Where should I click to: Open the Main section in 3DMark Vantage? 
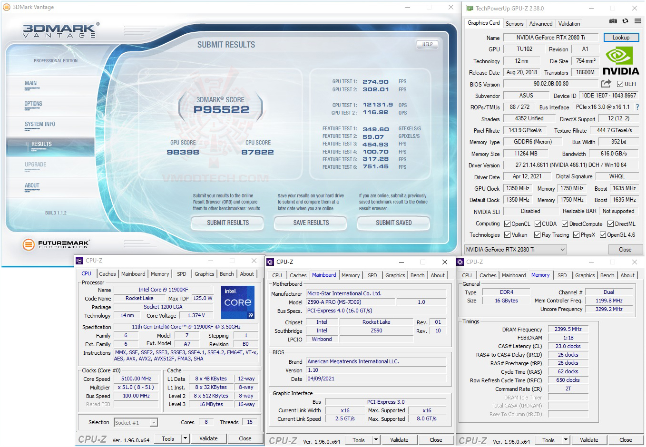(30, 83)
